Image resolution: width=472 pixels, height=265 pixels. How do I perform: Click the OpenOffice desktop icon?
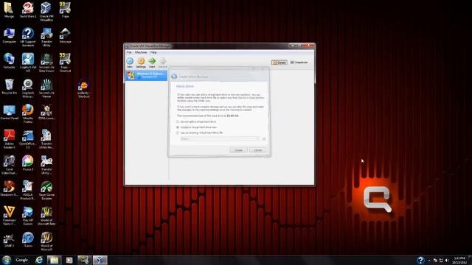28,139
